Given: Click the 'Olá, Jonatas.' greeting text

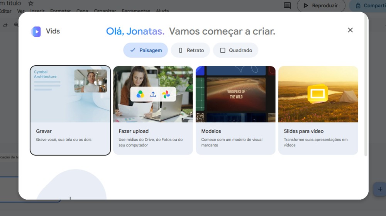Looking at the screenshot, I should click(x=135, y=32).
